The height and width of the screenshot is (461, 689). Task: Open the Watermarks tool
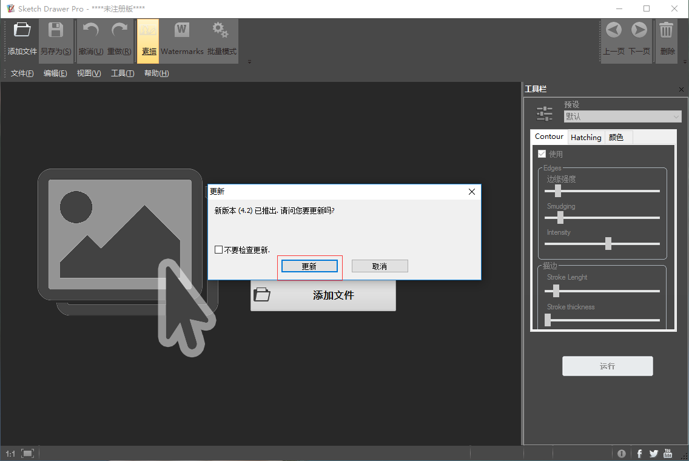click(x=182, y=30)
